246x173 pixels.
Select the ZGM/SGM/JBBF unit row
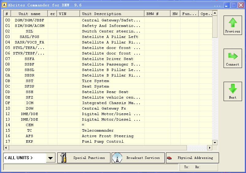click(x=108, y=20)
